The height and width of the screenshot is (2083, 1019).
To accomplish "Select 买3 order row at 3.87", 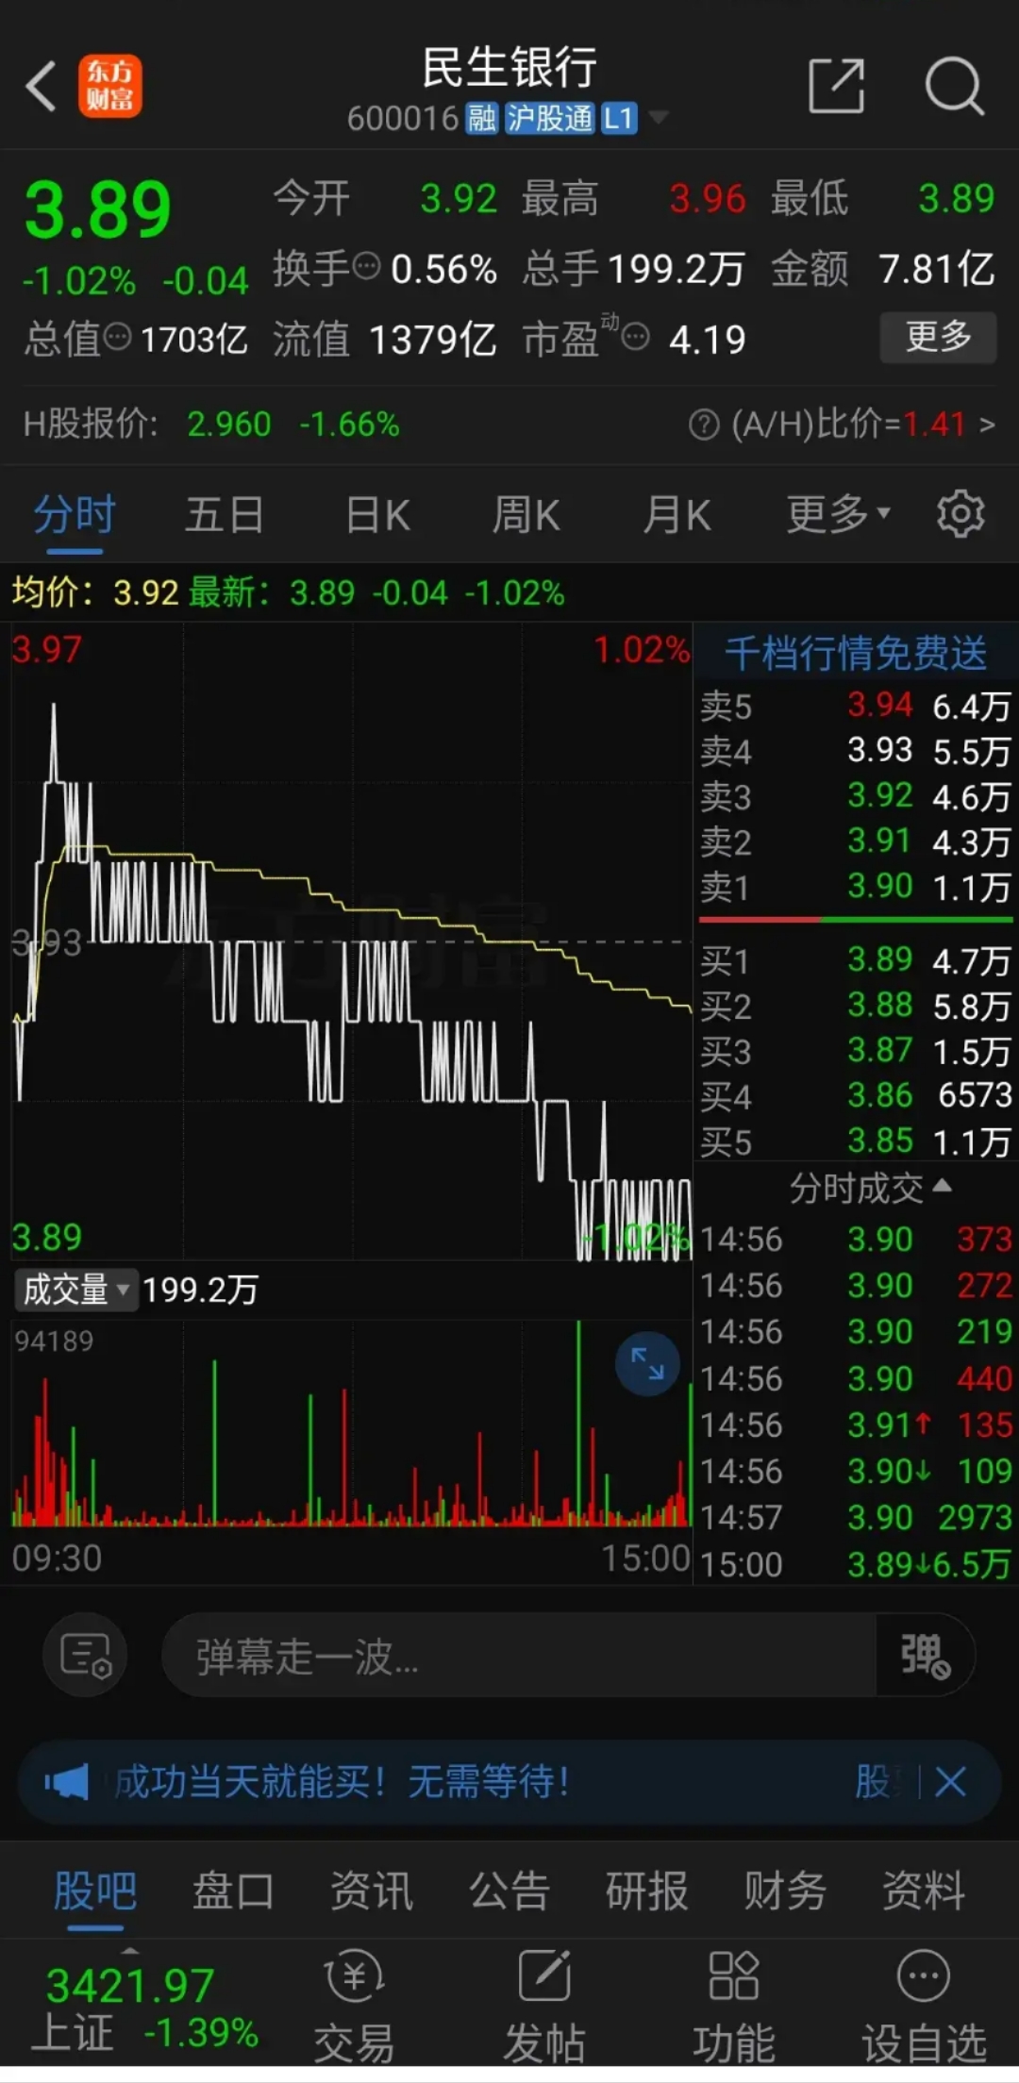I will pos(856,1050).
